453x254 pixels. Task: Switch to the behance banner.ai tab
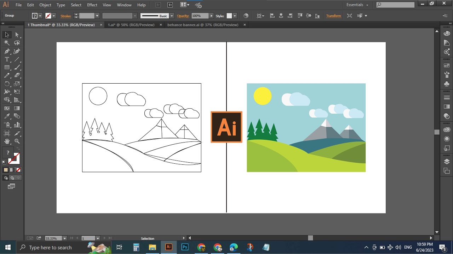pos(203,25)
